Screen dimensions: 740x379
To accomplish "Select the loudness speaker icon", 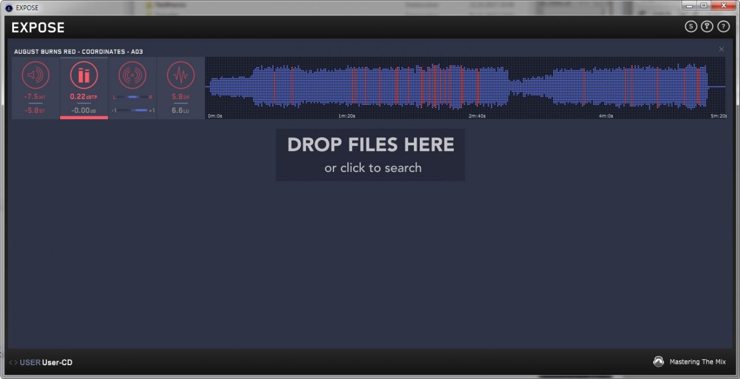I will [x=36, y=75].
